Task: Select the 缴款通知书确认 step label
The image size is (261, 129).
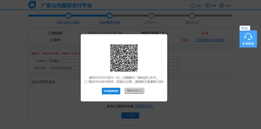Action: tap(69, 23)
